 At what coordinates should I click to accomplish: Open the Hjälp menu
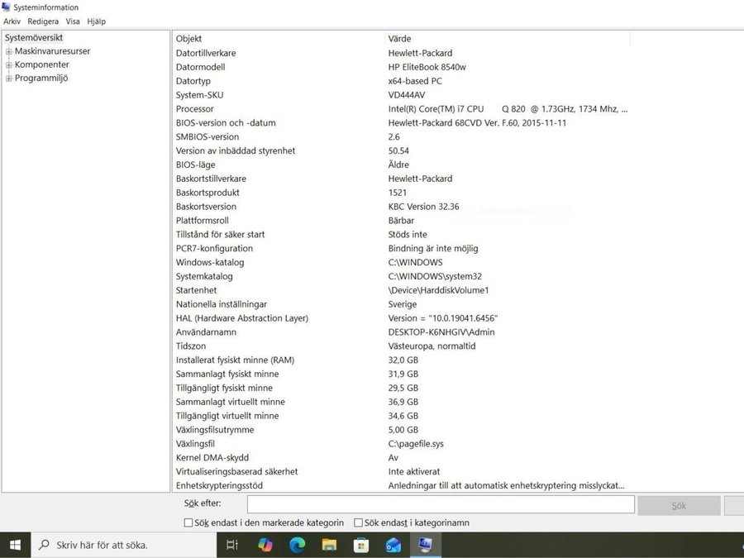(96, 21)
